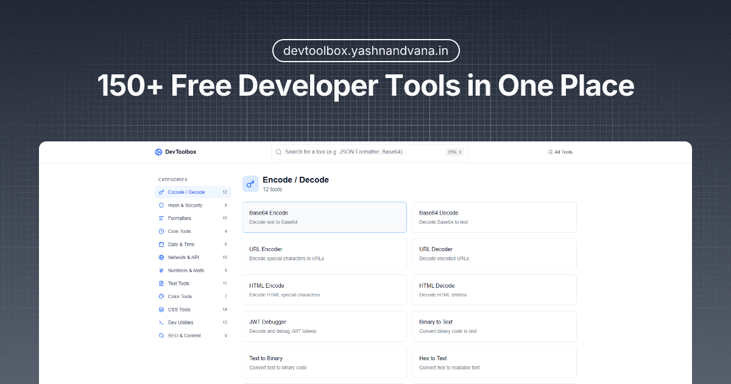Click the search for a tool field

click(369, 152)
